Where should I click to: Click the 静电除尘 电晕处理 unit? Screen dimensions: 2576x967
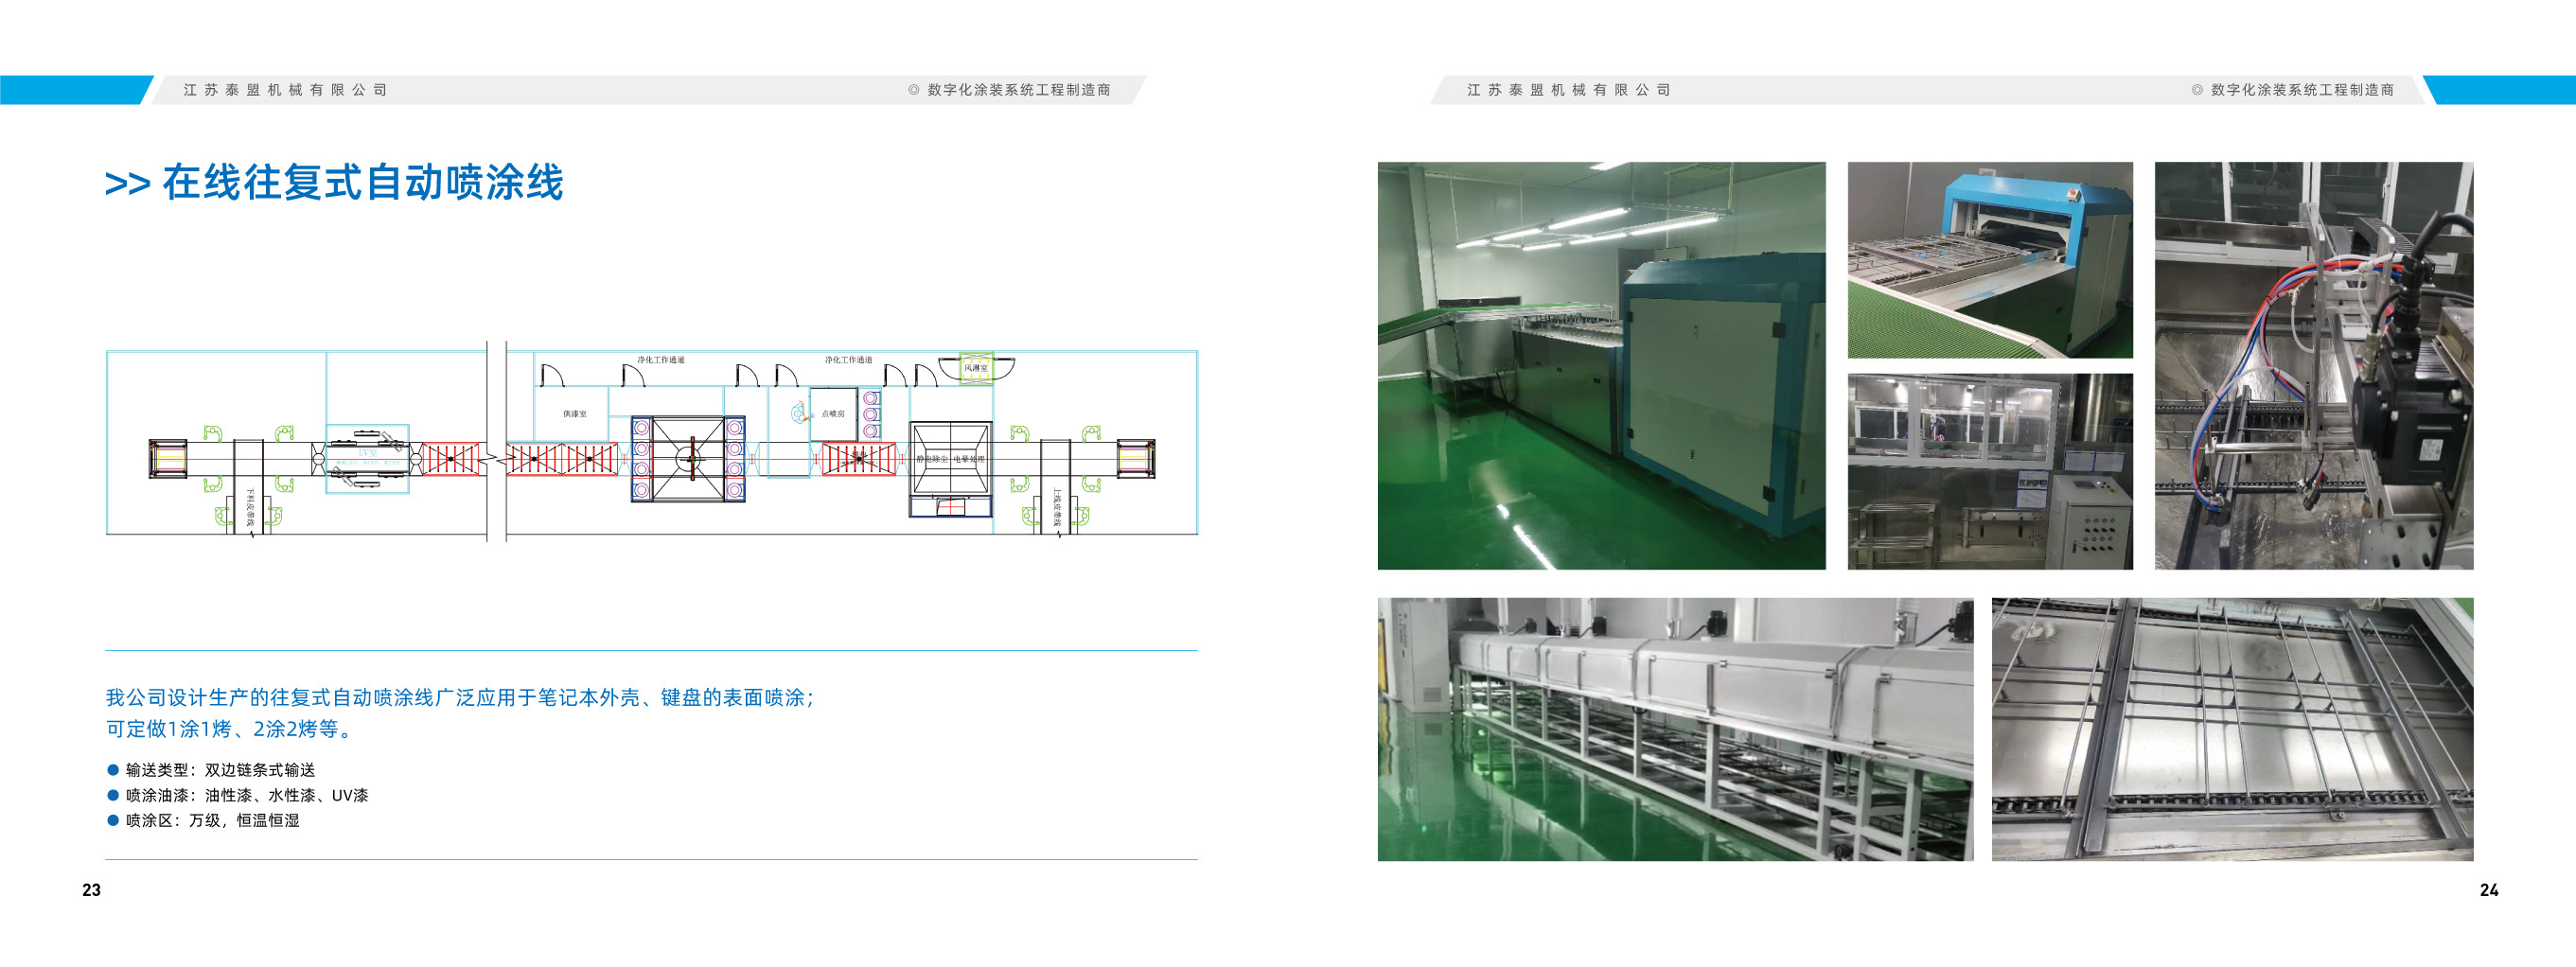coord(950,459)
